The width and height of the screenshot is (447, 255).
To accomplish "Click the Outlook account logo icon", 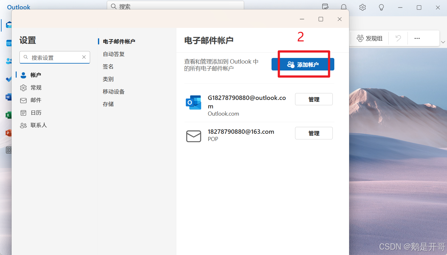I will pos(193,102).
